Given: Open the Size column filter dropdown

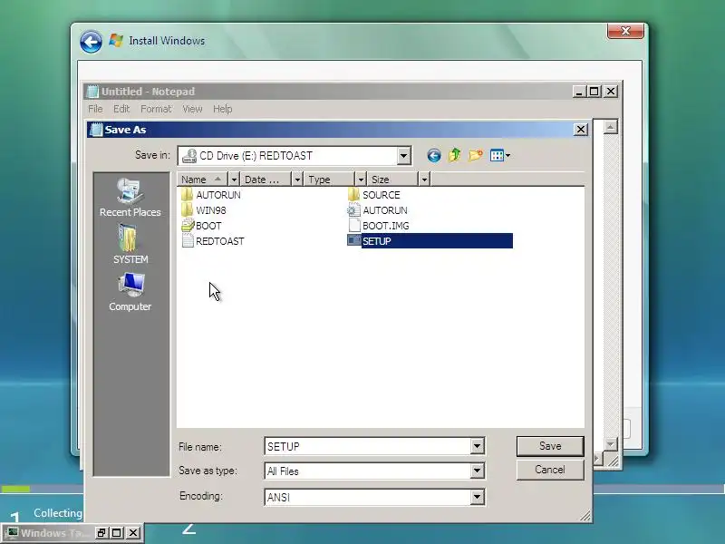Looking at the screenshot, I should point(424,179).
